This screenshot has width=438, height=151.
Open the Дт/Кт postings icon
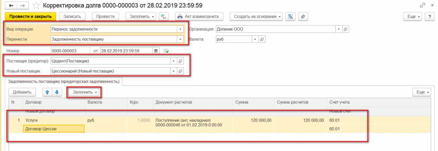pyautogui.click(x=164, y=16)
